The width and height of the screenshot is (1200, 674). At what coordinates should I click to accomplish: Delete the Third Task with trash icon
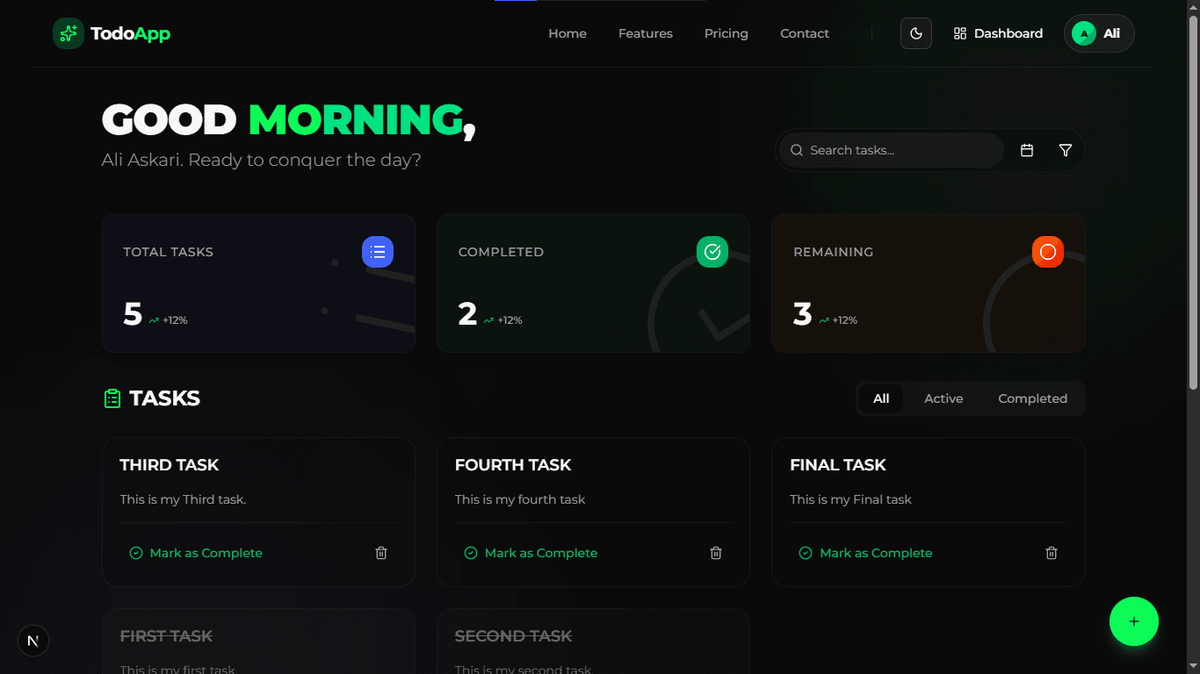coord(381,553)
